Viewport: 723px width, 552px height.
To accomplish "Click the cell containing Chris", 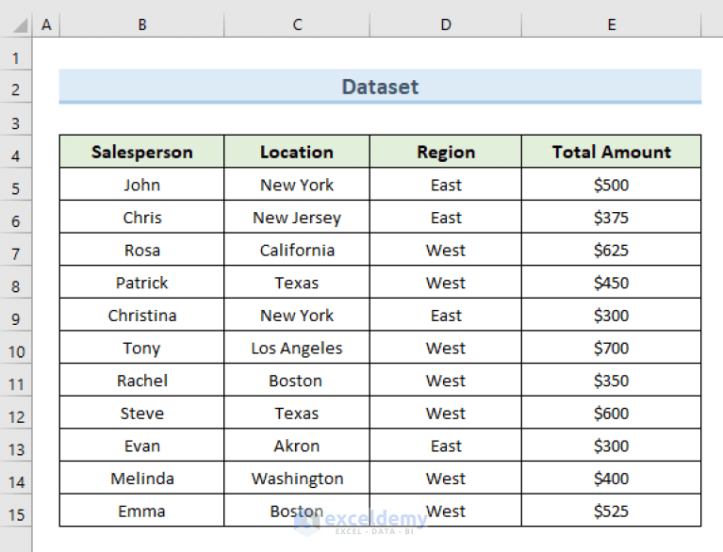I will pyautogui.click(x=142, y=217).
